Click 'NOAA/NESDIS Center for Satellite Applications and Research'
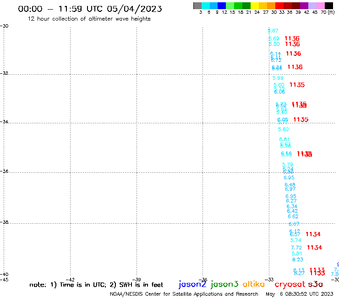The image size is (339, 298). pyautogui.click(x=184, y=294)
